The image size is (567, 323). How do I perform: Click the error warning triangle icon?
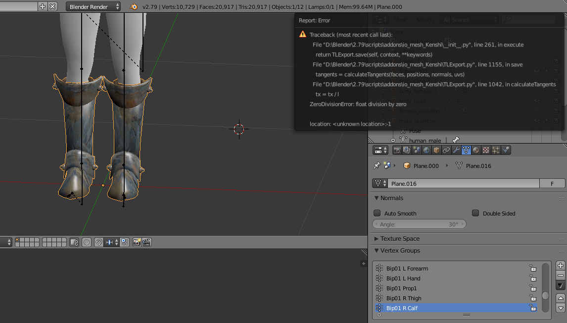pyautogui.click(x=303, y=34)
